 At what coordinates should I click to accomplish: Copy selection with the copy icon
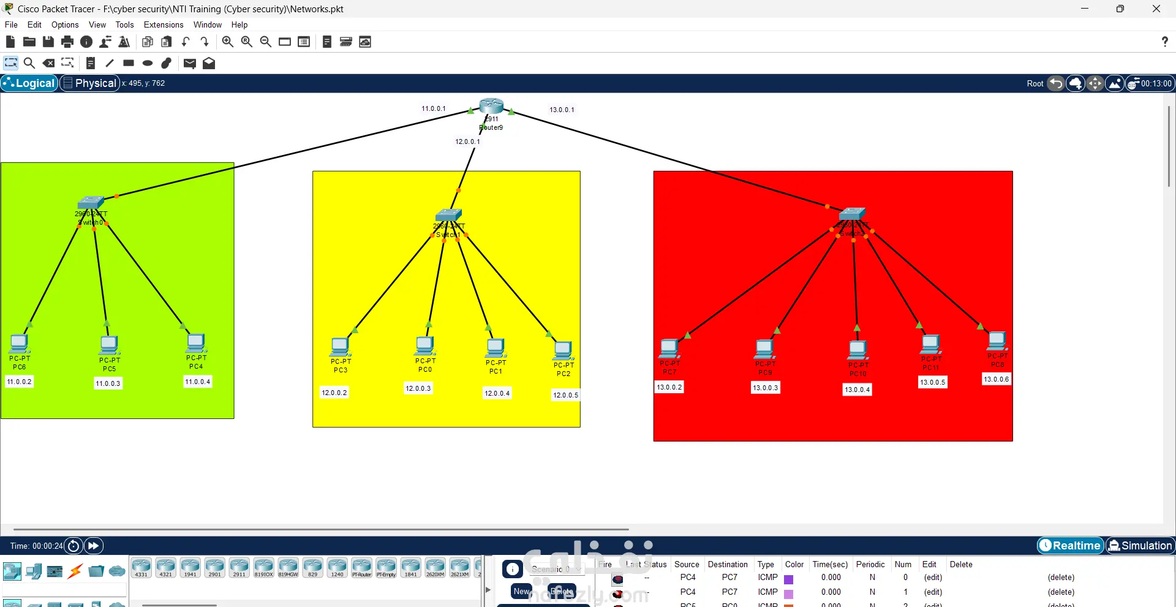point(148,42)
